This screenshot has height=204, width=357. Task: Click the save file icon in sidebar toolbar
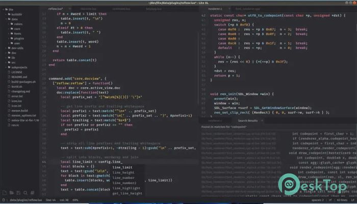click(18, 193)
